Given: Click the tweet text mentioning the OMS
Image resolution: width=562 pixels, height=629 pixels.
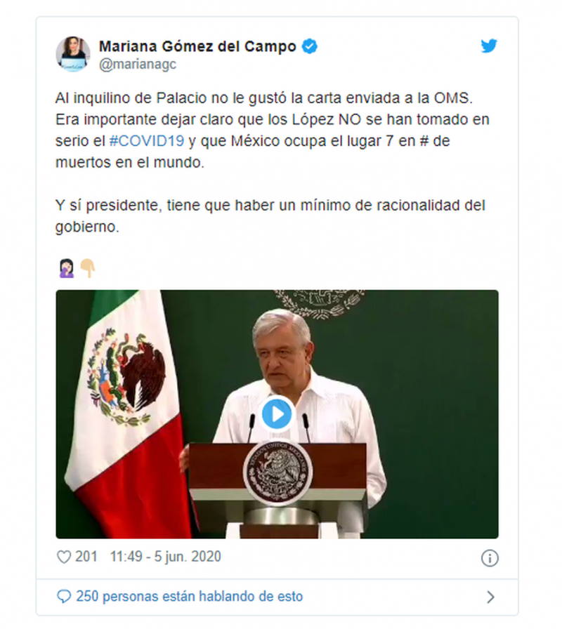Looking at the screenshot, I should 272,130.
